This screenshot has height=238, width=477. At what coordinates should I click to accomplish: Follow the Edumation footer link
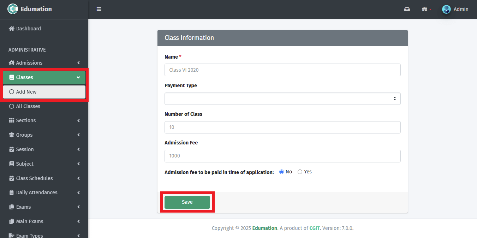pyautogui.click(x=265, y=228)
